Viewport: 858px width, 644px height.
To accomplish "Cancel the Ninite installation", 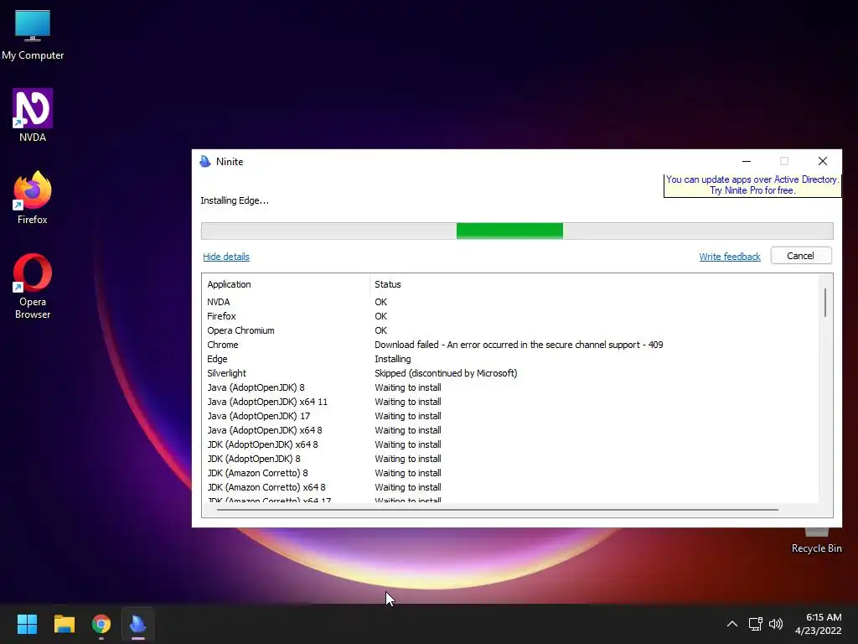I will pyautogui.click(x=800, y=256).
